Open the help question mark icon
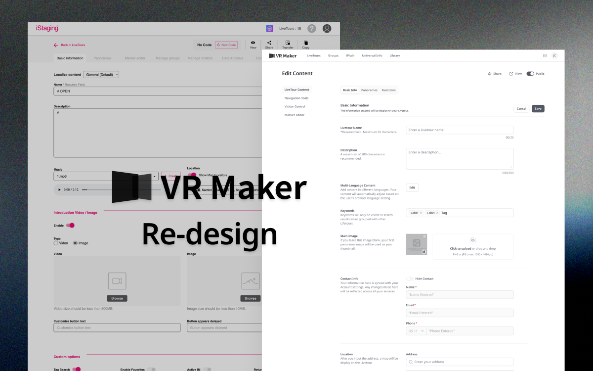The width and height of the screenshot is (593, 371). coord(311,29)
